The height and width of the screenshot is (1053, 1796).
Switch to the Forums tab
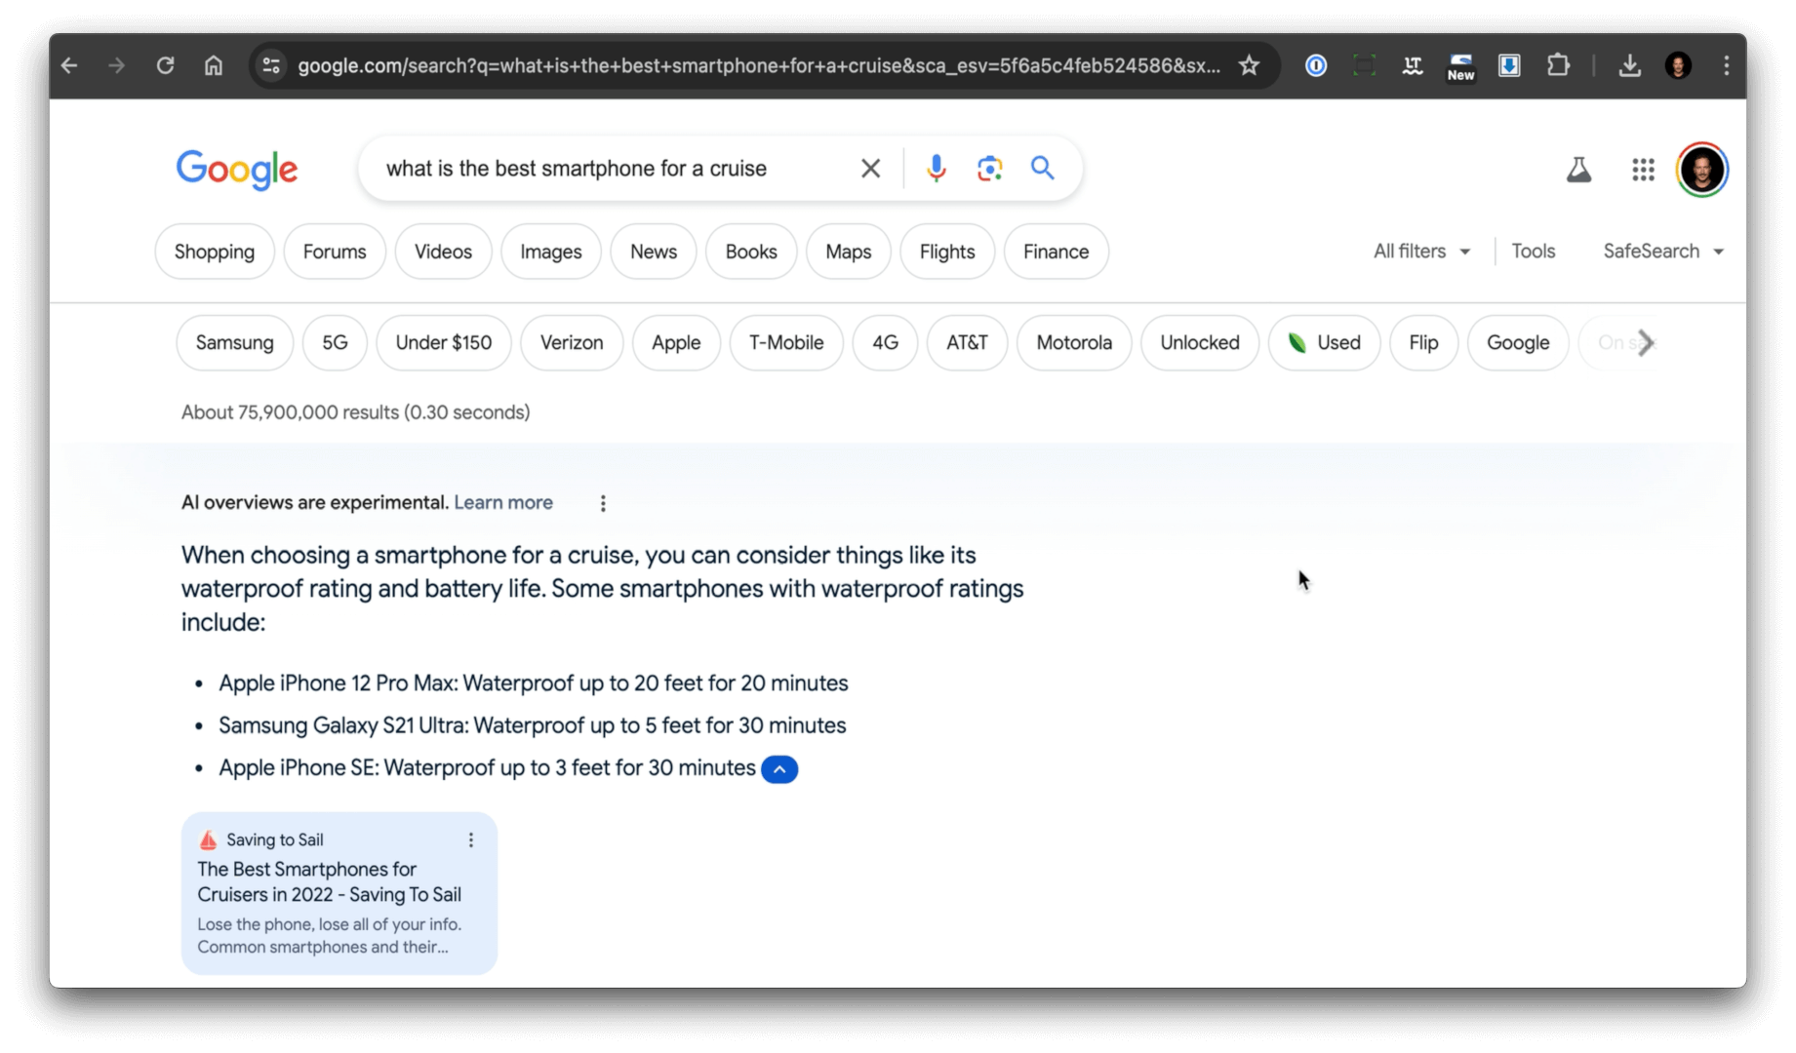pyautogui.click(x=335, y=252)
